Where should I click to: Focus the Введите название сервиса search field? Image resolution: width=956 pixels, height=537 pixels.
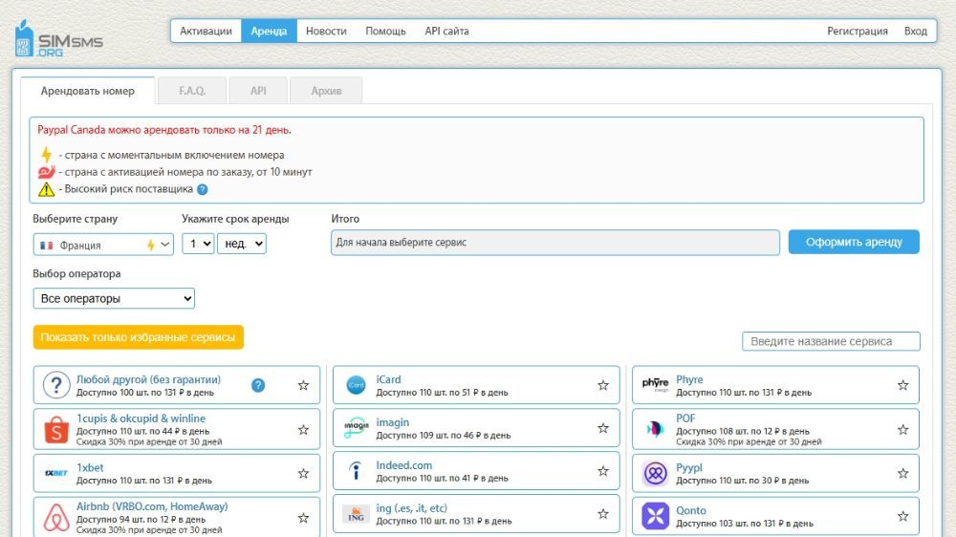pyautogui.click(x=831, y=341)
